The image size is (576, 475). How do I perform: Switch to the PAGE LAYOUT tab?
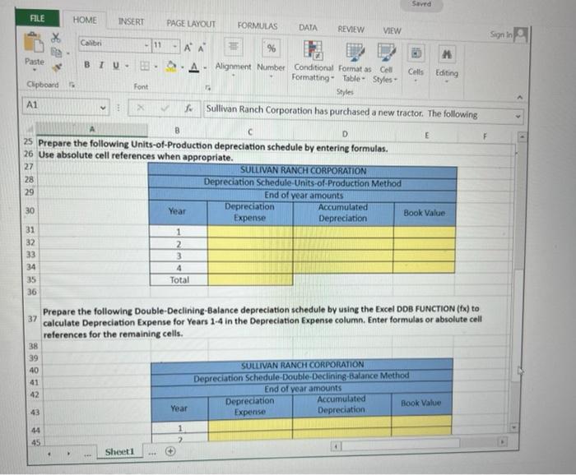pyautogui.click(x=191, y=24)
